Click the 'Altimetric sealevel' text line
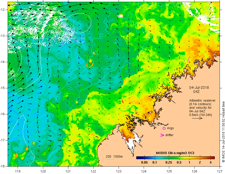Viewport: 225px width, 174px height. pos(202,101)
